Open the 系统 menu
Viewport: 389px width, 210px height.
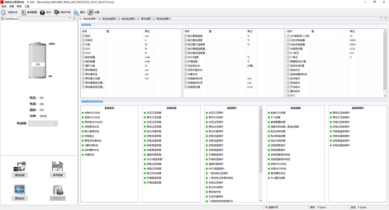click(4, 6)
